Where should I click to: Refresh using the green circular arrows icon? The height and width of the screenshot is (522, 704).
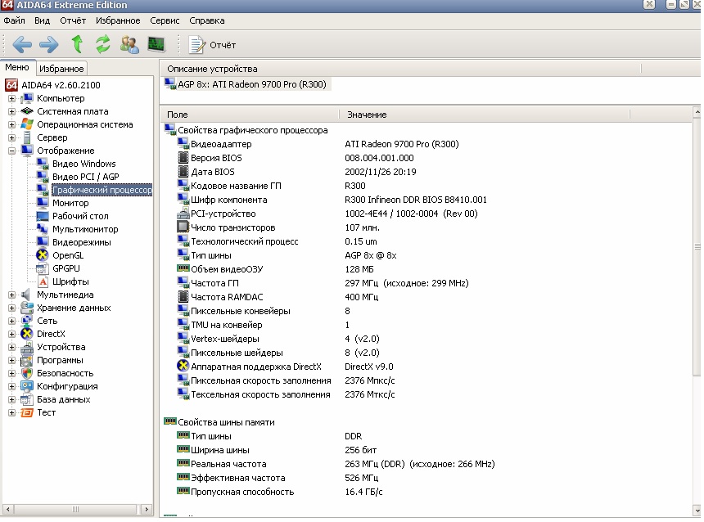click(x=103, y=44)
